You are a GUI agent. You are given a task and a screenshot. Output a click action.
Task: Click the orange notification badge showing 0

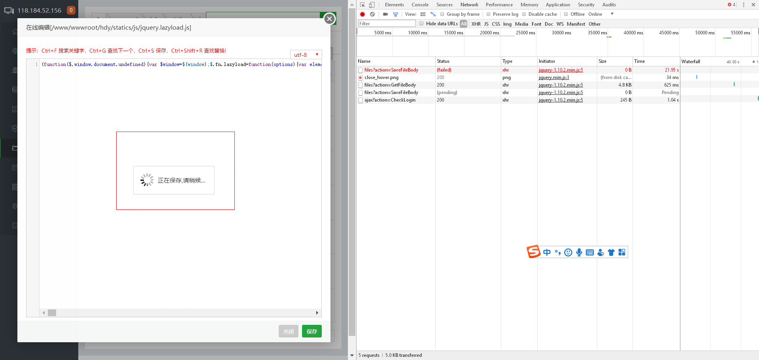pos(71,10)
